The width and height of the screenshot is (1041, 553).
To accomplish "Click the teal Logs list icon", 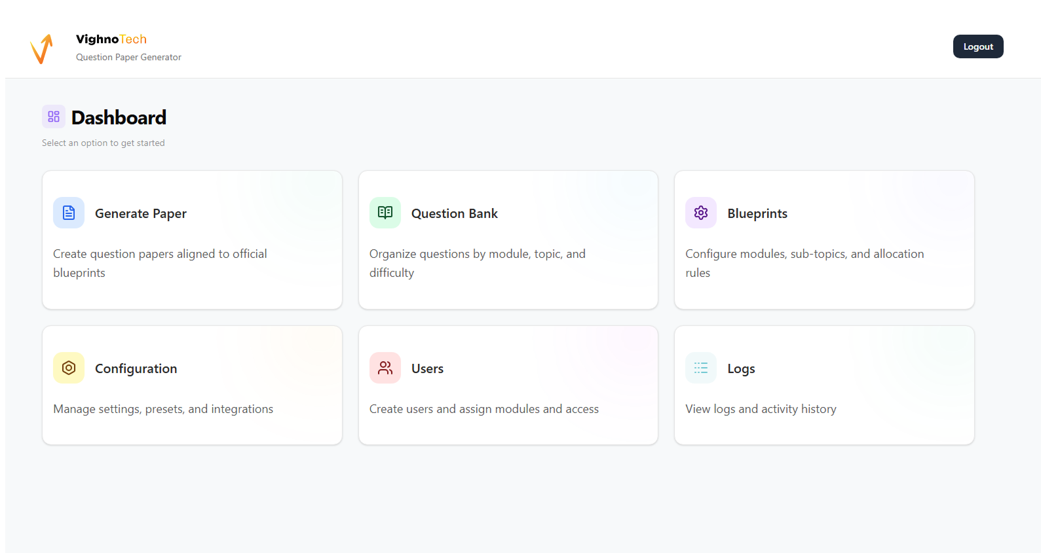I will [701, 368].
